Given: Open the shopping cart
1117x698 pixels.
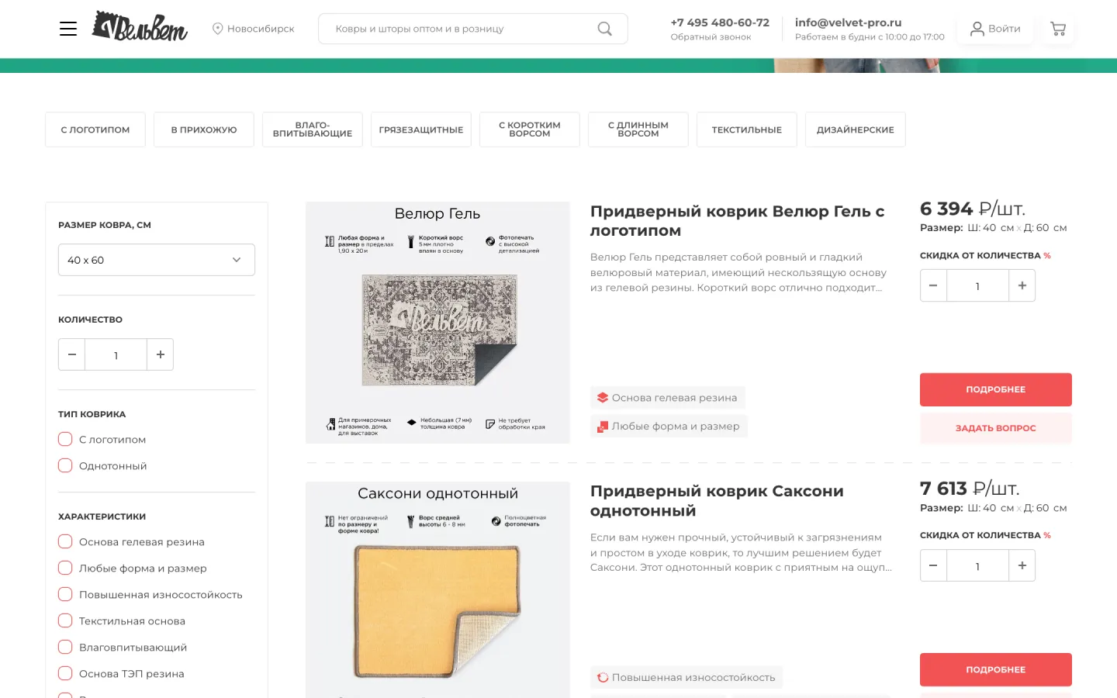Looking at the screenshot, I should pos(1058,29).
